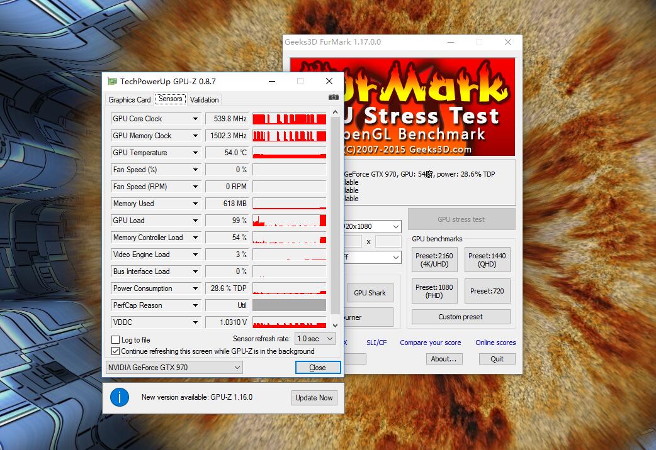The width and height of the screenshot is (656, 450).
Task: Open the Bus Interface Load dropdown
Action: tap(195, 271)
